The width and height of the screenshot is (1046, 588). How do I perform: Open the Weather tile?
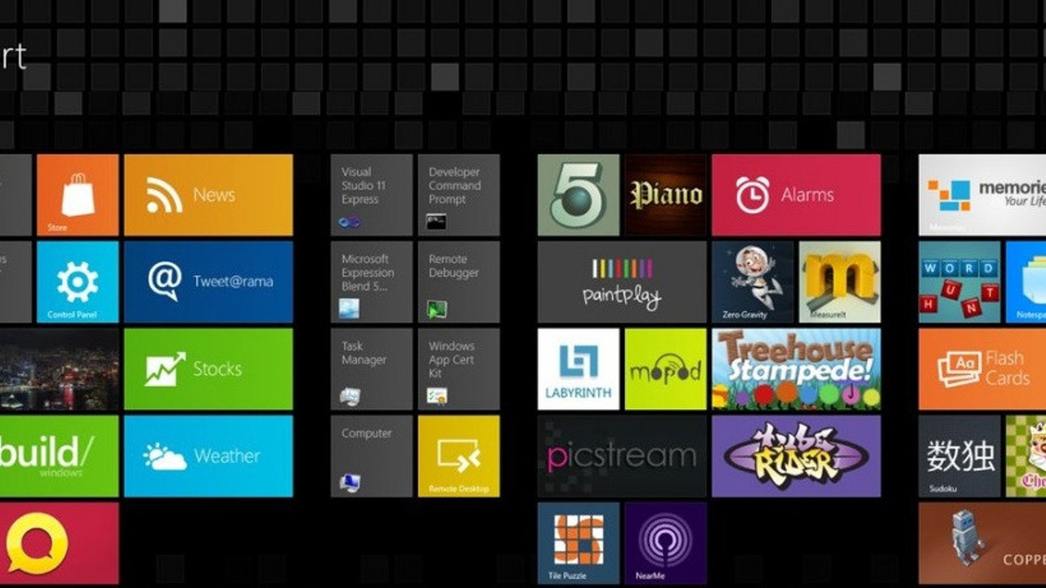click(x=208, y=456)
